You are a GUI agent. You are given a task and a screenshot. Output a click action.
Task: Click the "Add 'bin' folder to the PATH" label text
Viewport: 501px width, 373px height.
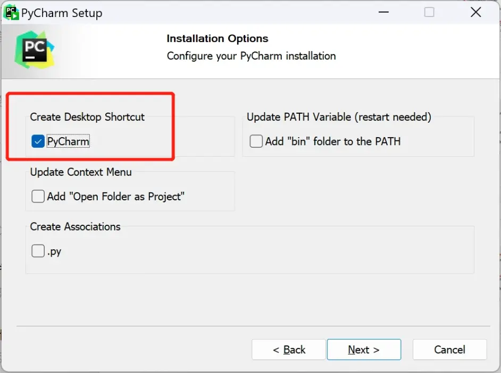tap(333, 141)
